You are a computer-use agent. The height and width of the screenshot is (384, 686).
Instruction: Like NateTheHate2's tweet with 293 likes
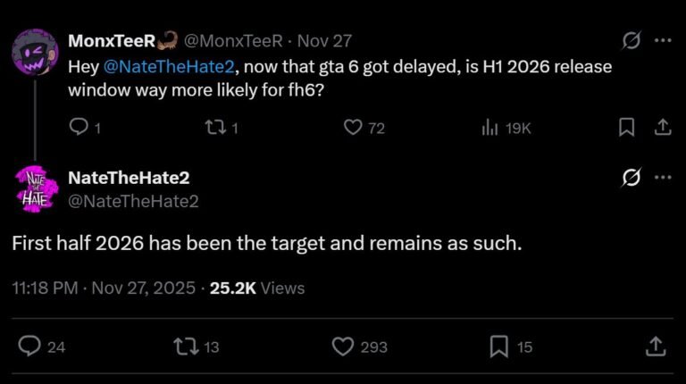(343, 346)
